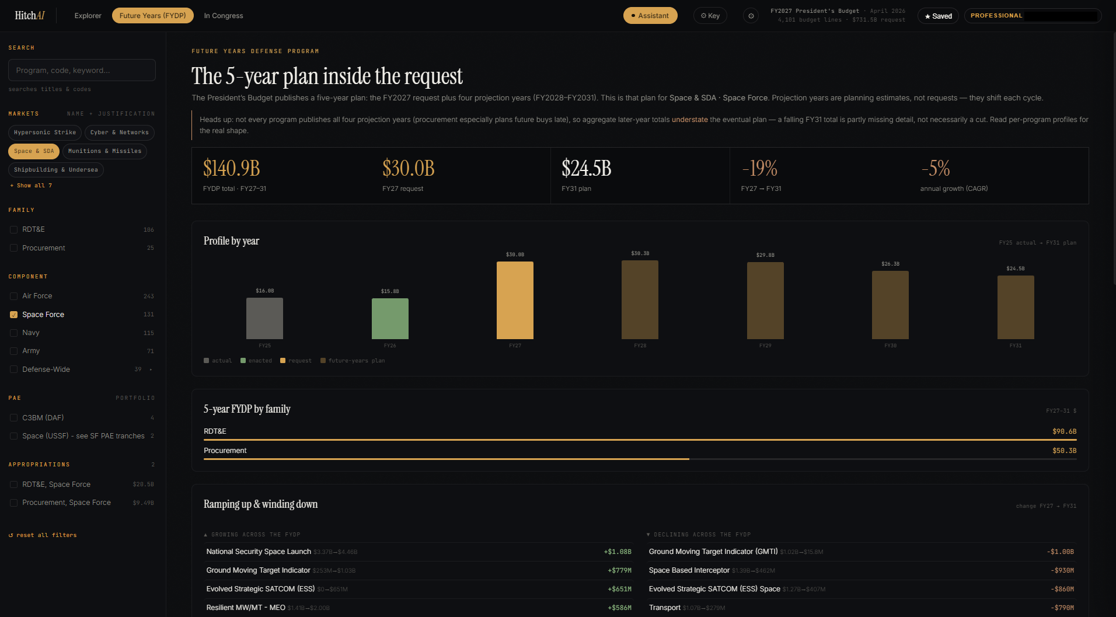Click the reset all filters link
The image size is (1116, 617).
(43, 535)
